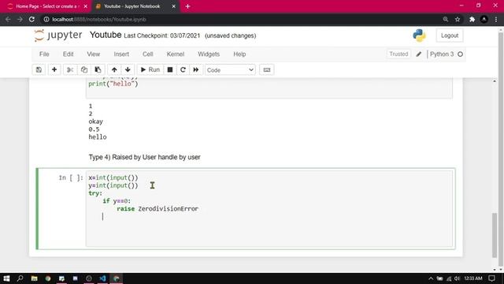Click the 'okay' output line
This screenshot has width=504, height=284.
[96, 121]
